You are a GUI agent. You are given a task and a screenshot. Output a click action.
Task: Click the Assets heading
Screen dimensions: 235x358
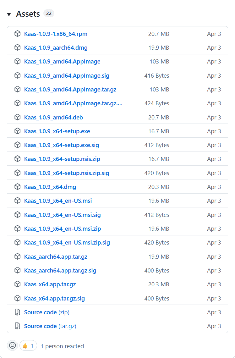coord(28,14)
